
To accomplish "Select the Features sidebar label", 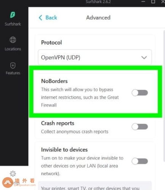I will point(13,73).
